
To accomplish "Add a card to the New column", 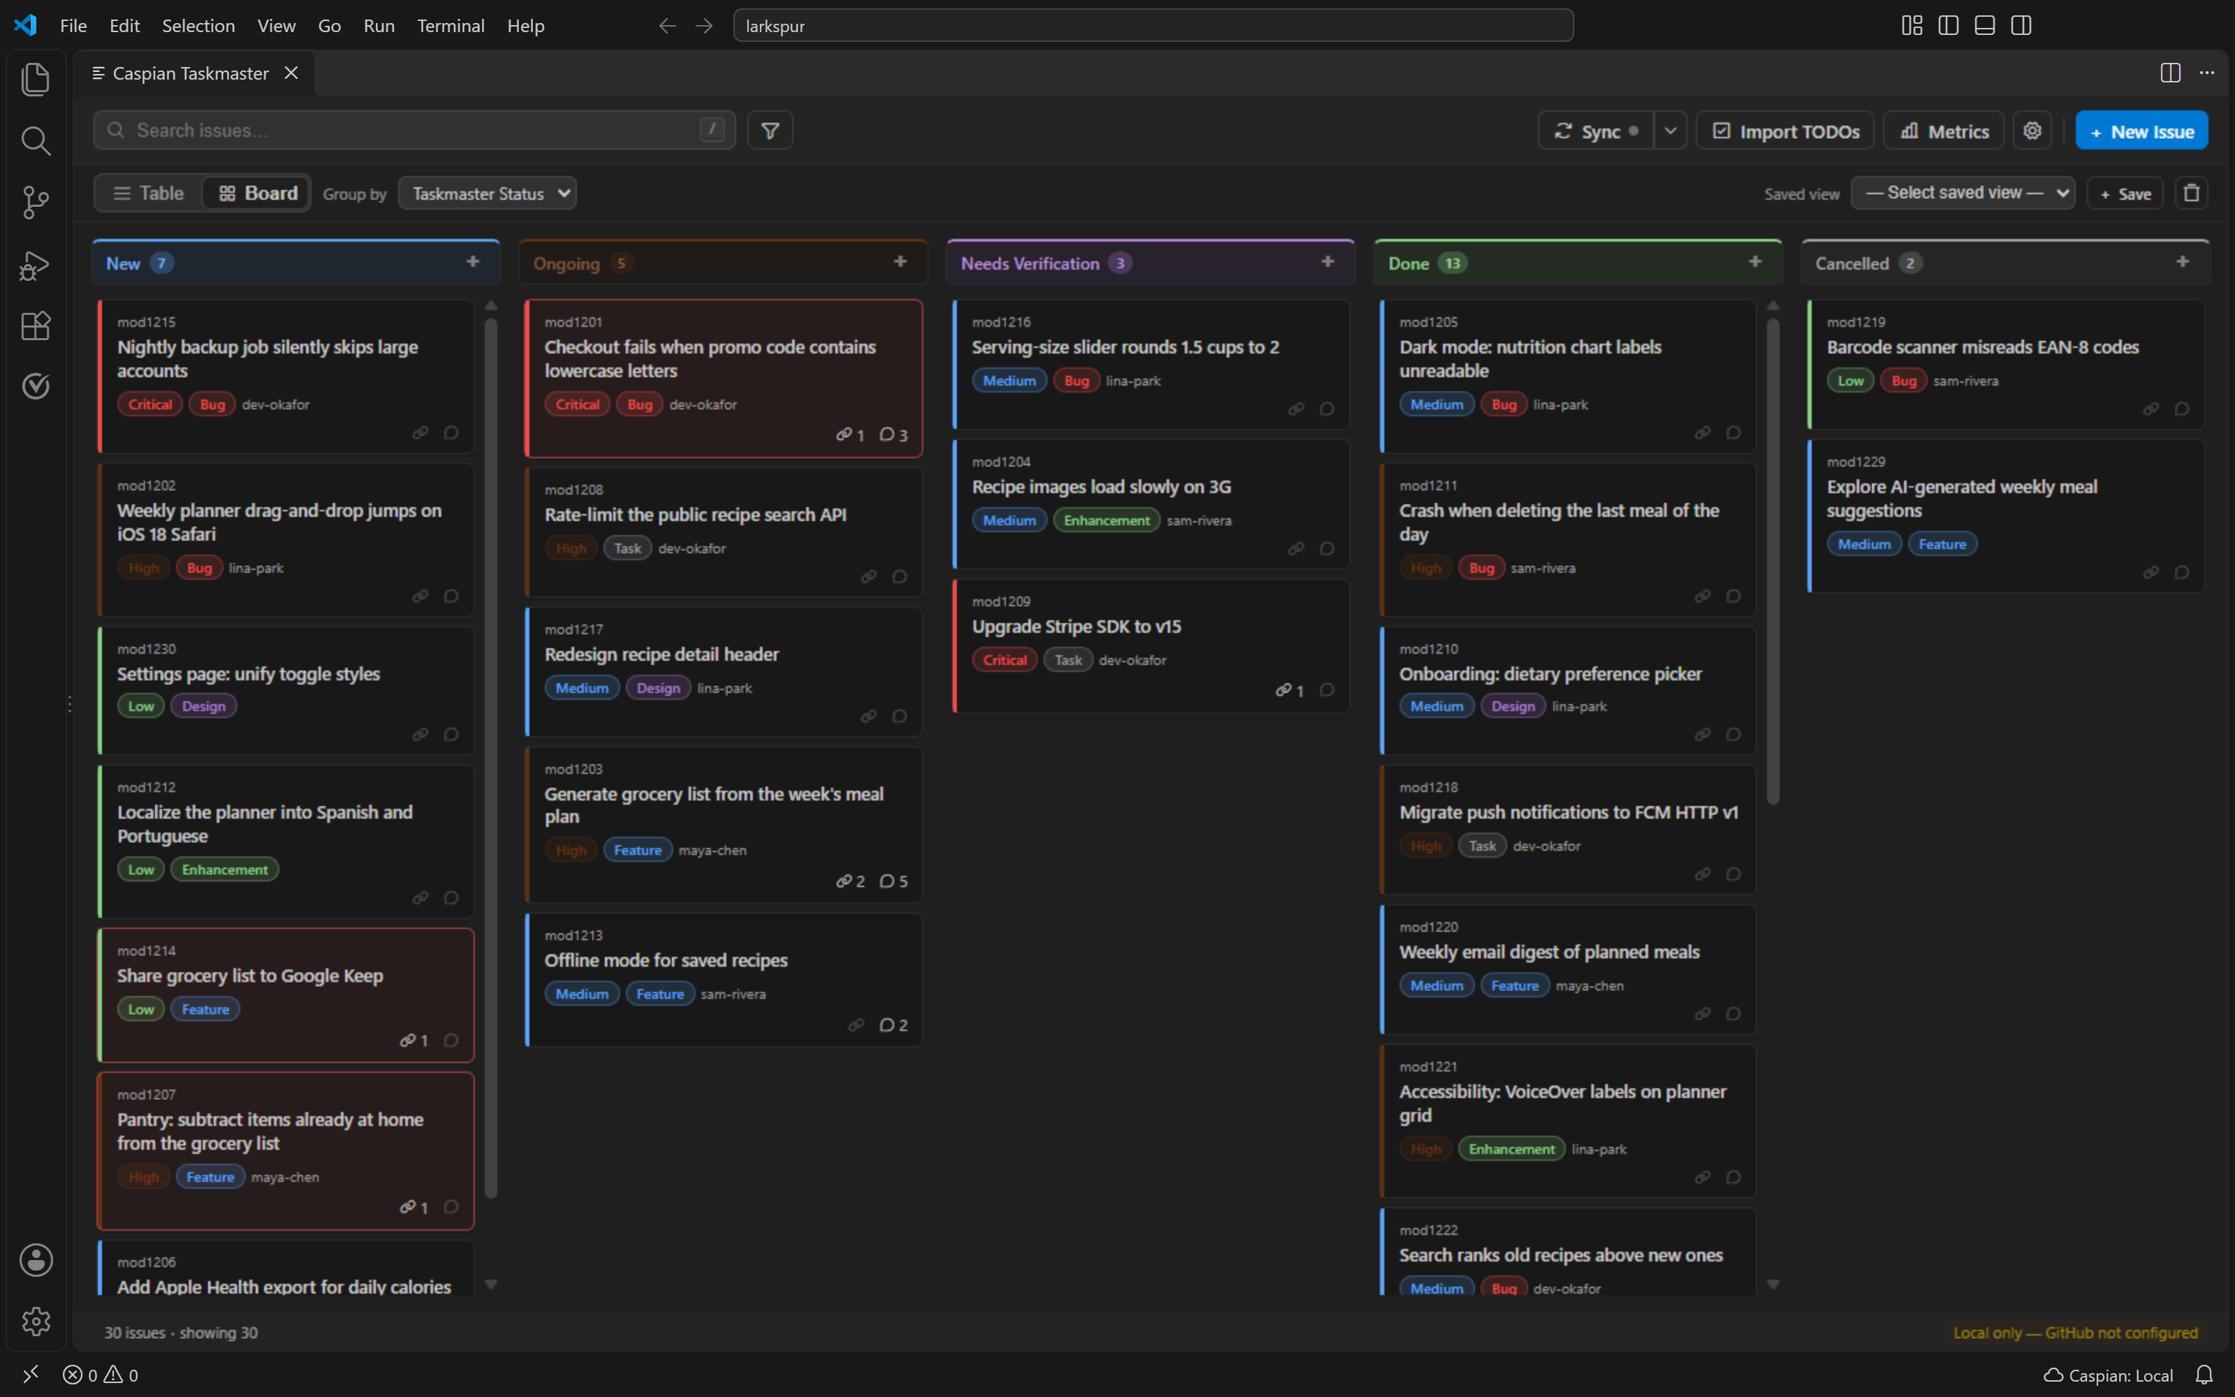I will (x=473, y=263).
